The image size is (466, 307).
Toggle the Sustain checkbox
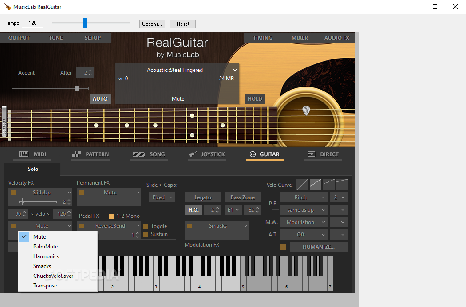(x=146, y=234)
